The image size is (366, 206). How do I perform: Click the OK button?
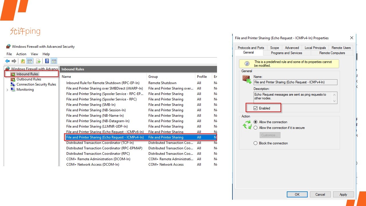(x=297, y=194)
